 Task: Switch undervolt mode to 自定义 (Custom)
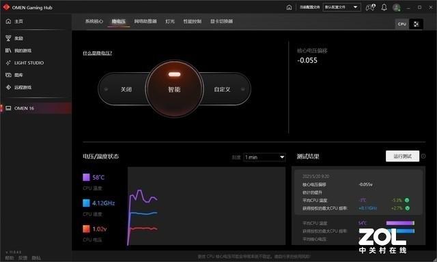(222, 89)
